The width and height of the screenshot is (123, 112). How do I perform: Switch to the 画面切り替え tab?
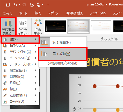coord(74,13)
